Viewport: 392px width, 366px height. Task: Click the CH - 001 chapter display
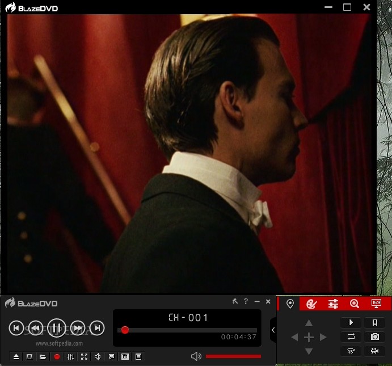tap(188, 318)
